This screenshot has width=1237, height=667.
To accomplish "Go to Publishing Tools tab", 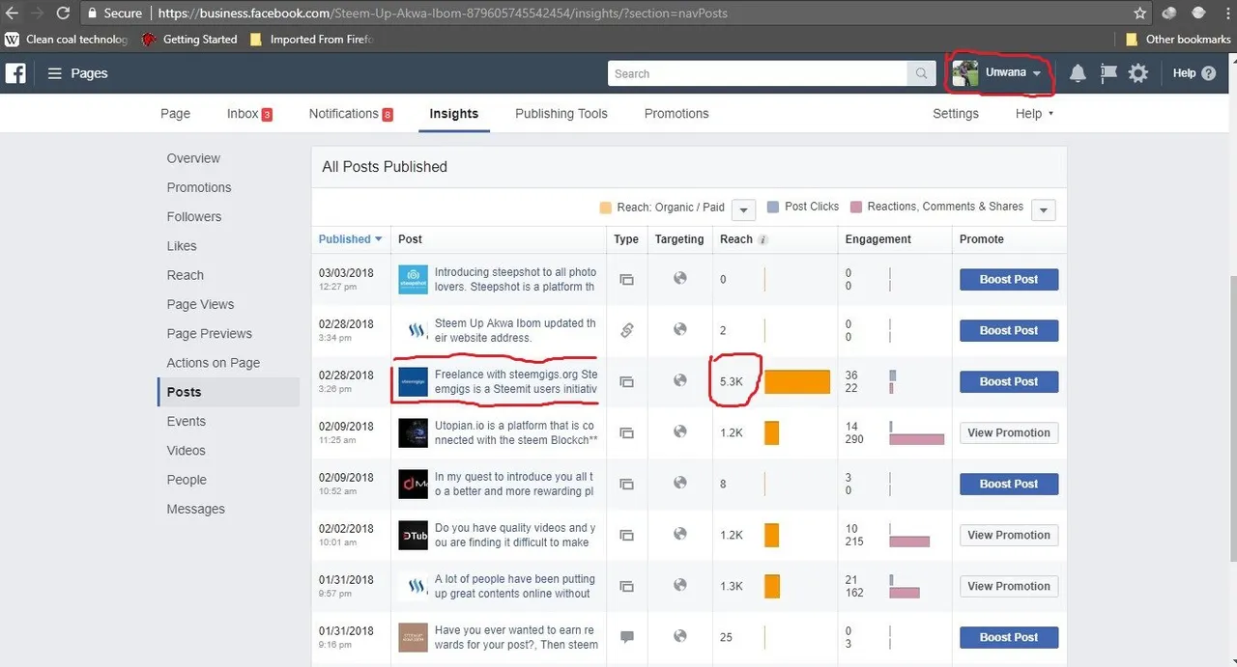I will click(561, 114).
